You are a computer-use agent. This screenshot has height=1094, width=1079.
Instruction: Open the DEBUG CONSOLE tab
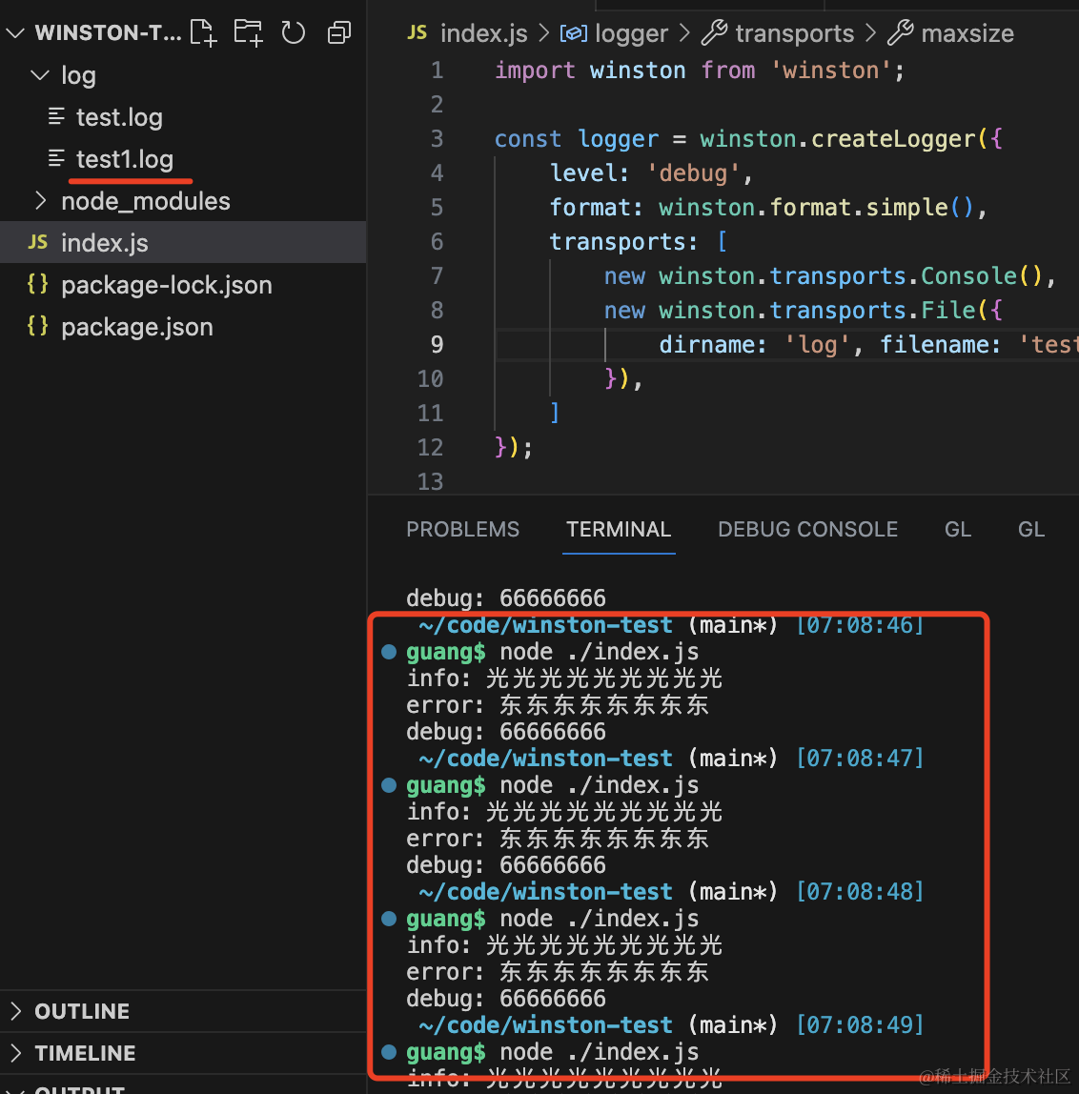click(x=807, y=530)
